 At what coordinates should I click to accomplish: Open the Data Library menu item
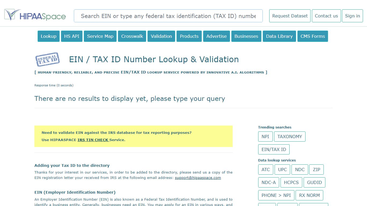point(279,36)
